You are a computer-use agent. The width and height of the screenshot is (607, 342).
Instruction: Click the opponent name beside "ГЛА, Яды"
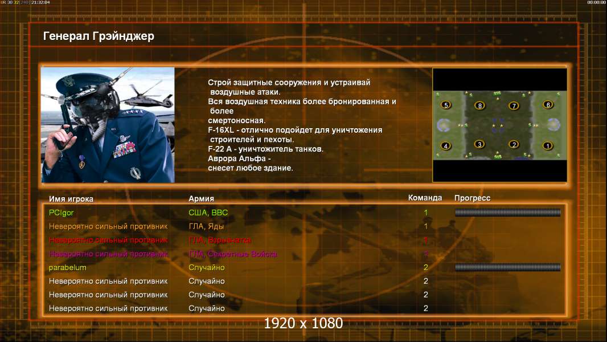point(108,226)
